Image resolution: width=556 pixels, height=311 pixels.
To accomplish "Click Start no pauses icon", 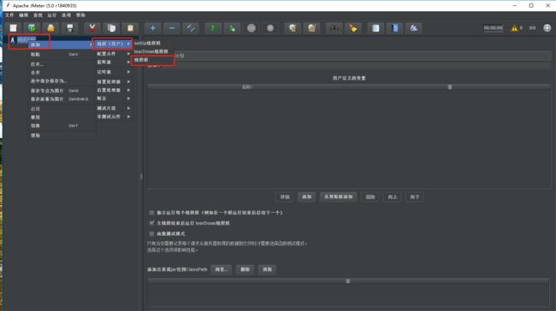I will [232, 28].
